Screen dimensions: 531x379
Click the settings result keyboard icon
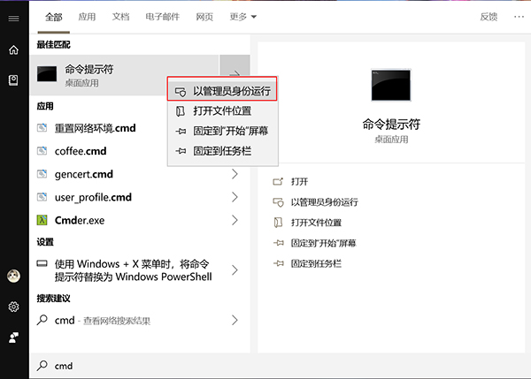click(42, 263)
